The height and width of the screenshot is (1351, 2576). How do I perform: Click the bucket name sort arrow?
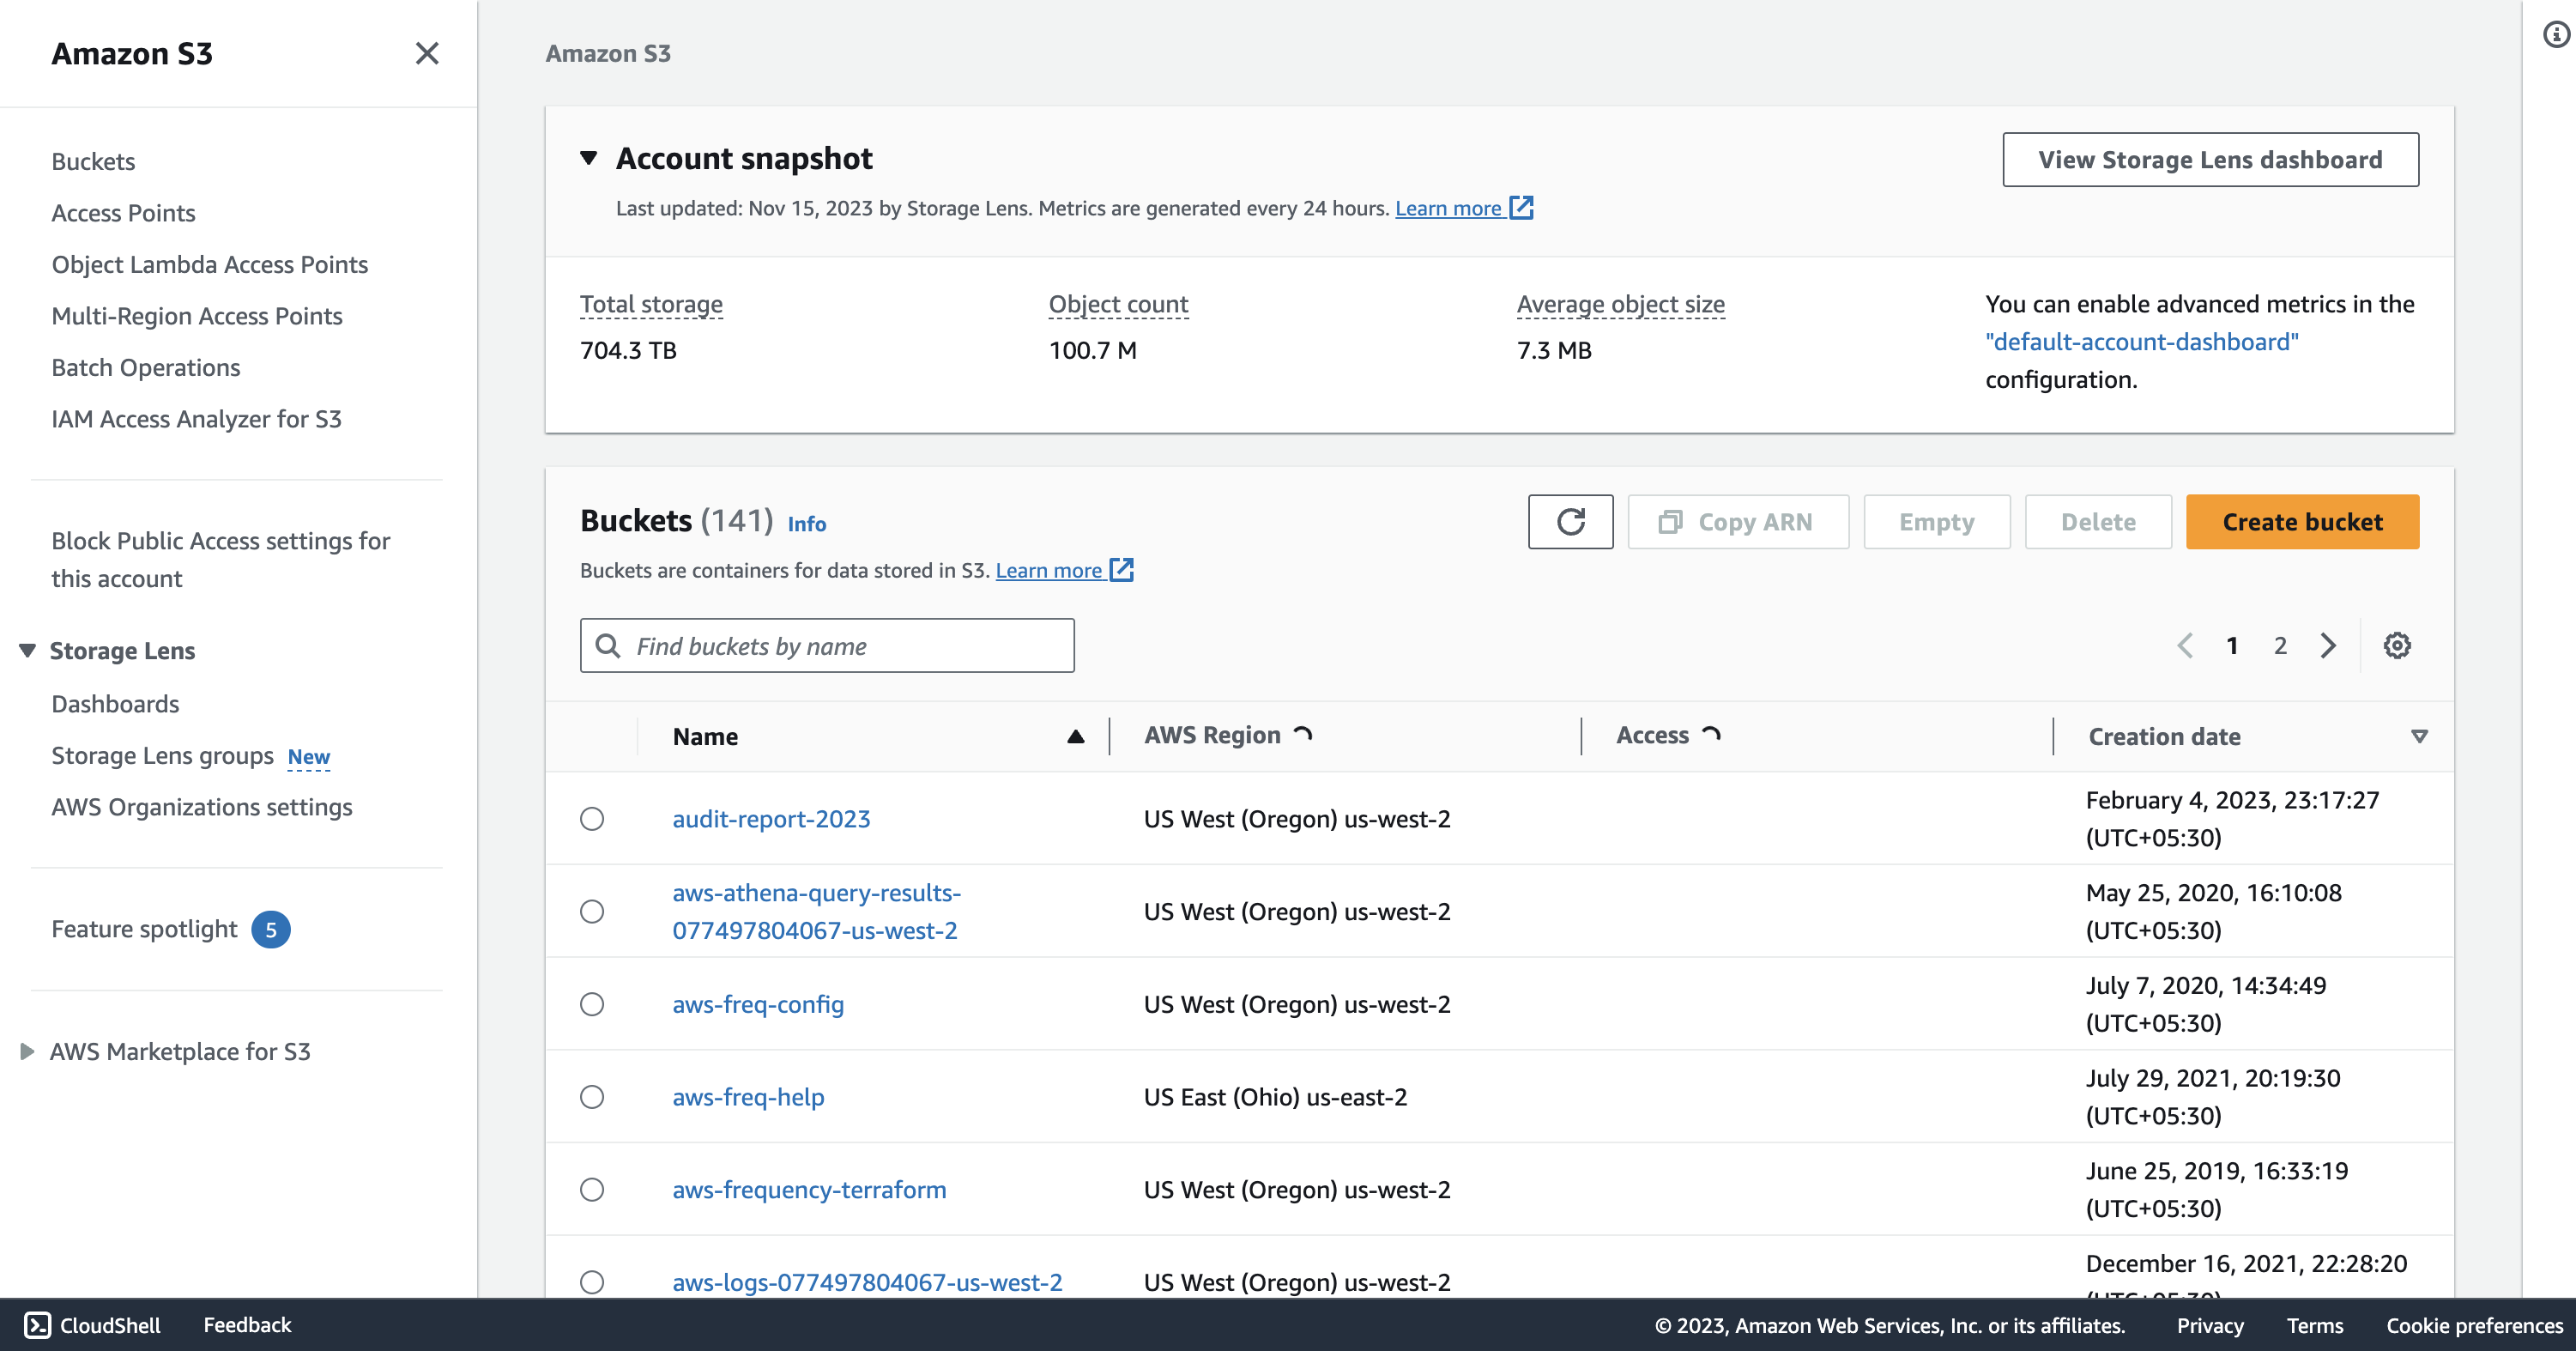coord(1075,736)
